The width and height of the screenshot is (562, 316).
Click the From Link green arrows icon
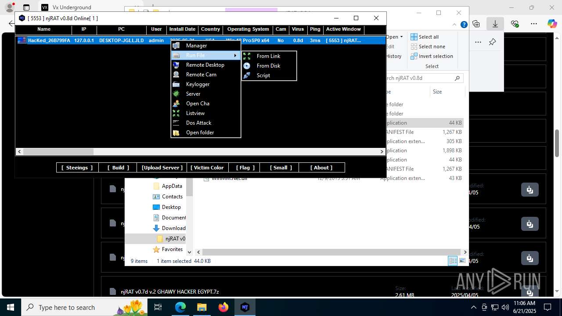tap(247, 56)
